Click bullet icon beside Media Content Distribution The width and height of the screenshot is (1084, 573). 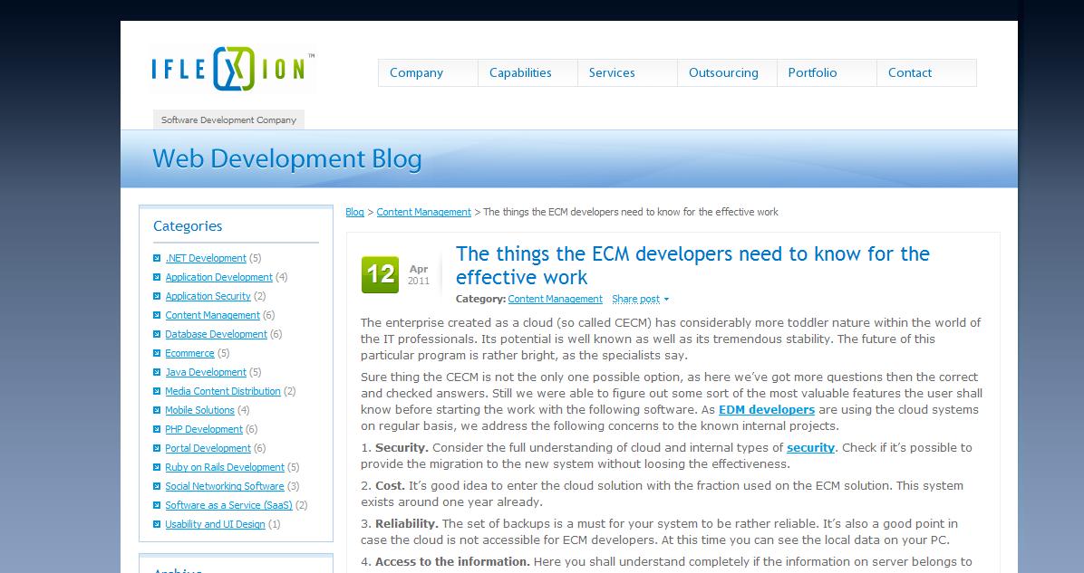pyautogui.click(x=157, y=391)
